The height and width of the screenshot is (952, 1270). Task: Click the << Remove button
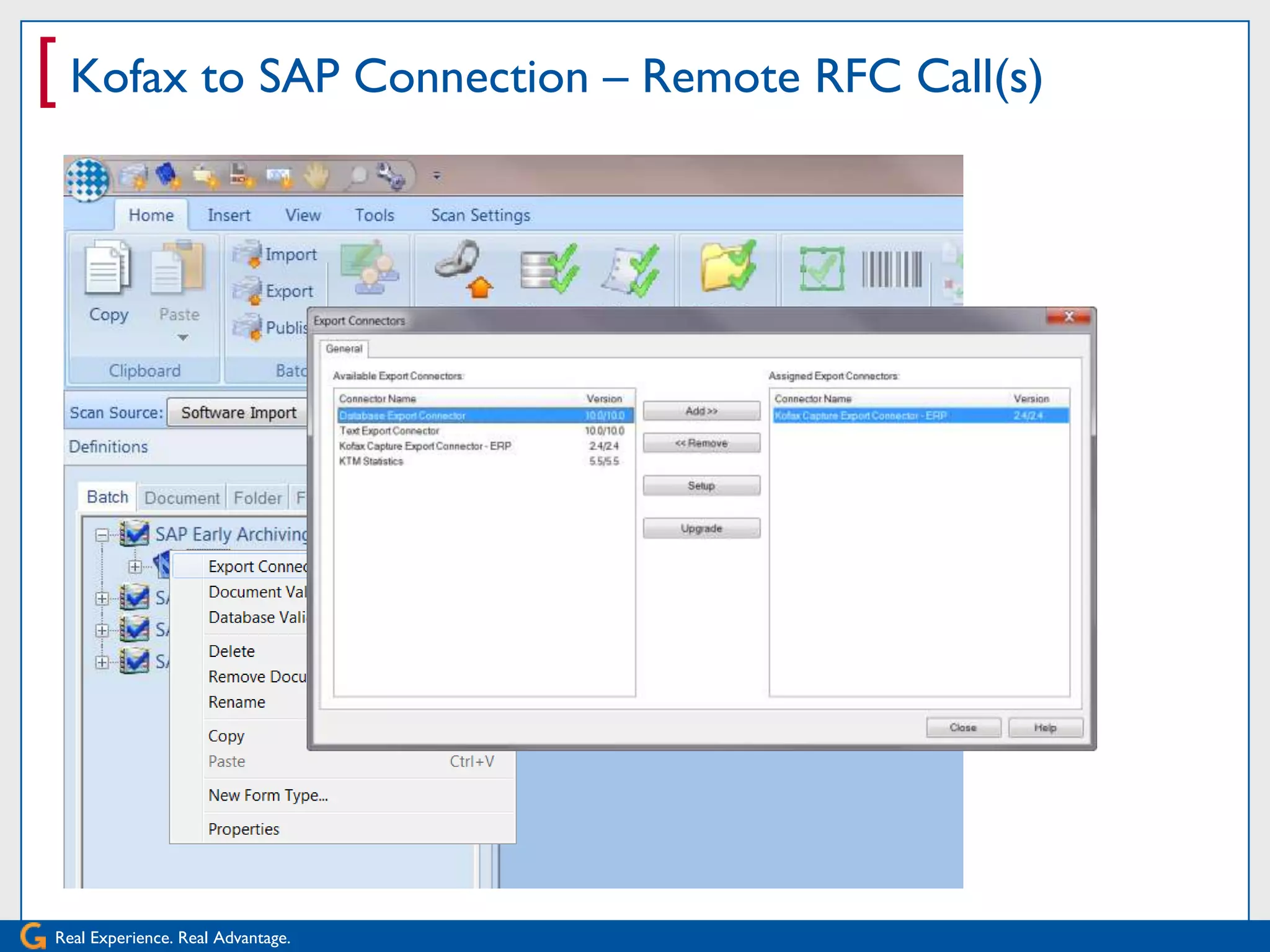coord(701,443)
